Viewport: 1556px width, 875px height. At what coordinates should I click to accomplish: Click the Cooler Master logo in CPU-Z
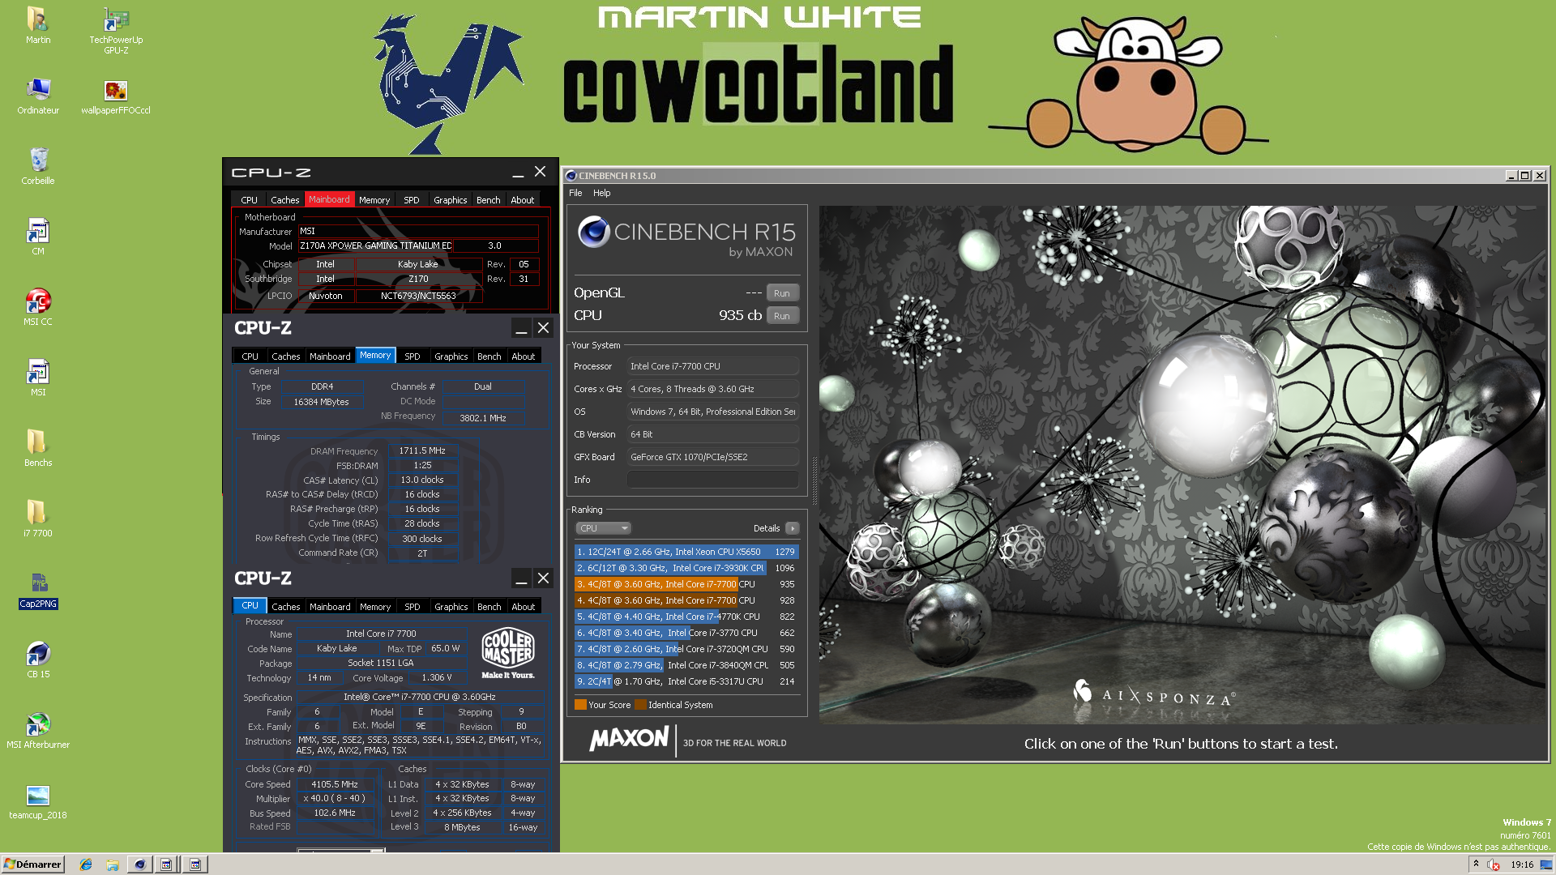pos(508,652)
